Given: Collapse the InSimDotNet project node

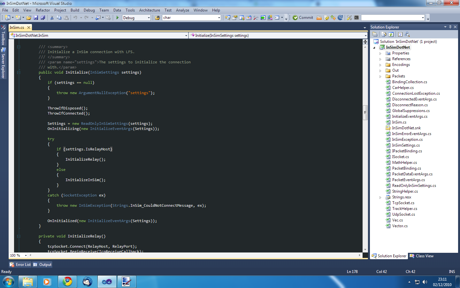Looking at the screenshot, I should tap(374, 48).
